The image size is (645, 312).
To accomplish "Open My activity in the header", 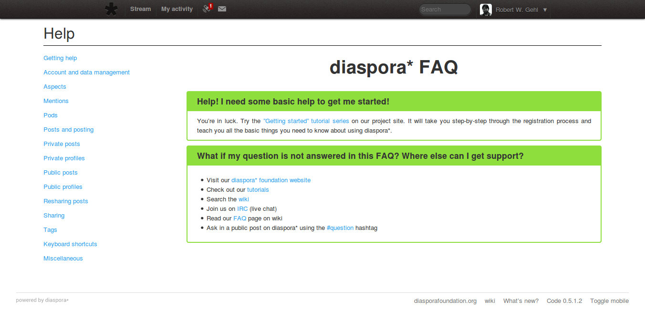I will (177, 9).
